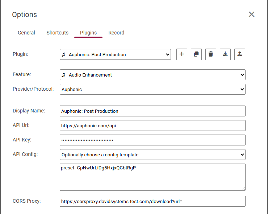Screen dimensions: 268x214
Task: Click the "CORS Proxy:" label
Action: coord(27,201)
